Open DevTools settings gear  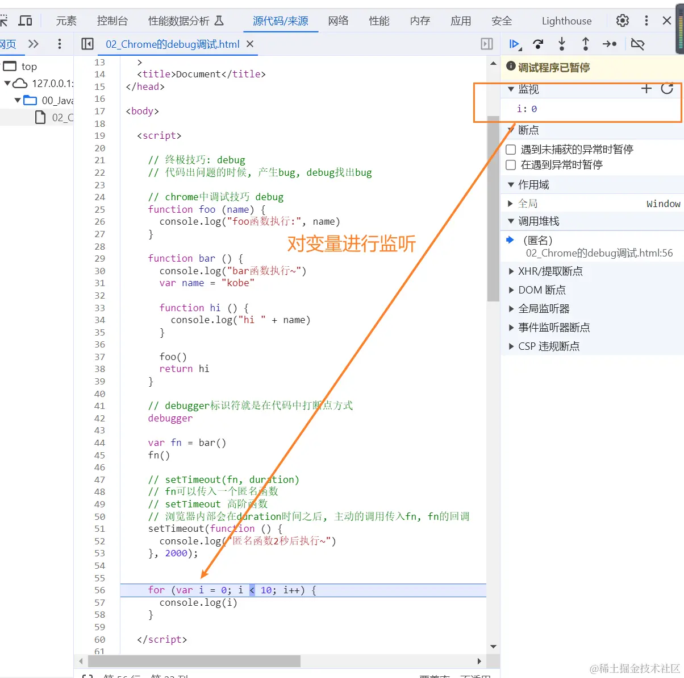pos(623,21)
